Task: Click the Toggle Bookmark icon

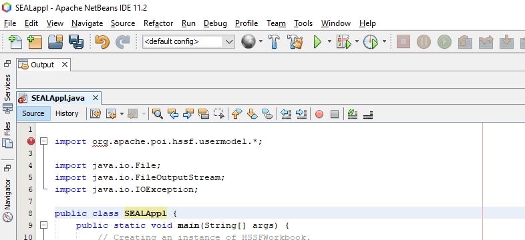Action: (268, 114)
